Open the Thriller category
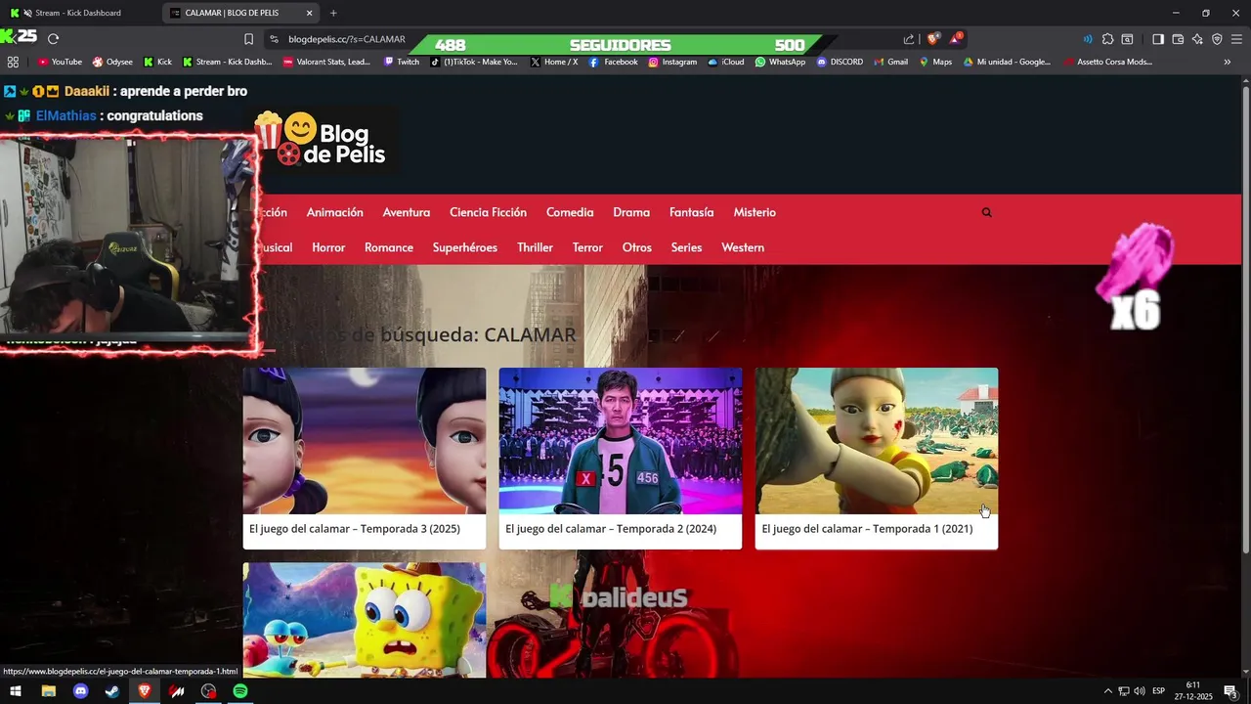Image resolution: width=1251 pixels, height=704 pixels. [535, 247]
